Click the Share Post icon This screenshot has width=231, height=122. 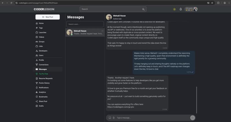tap(37, 102)
